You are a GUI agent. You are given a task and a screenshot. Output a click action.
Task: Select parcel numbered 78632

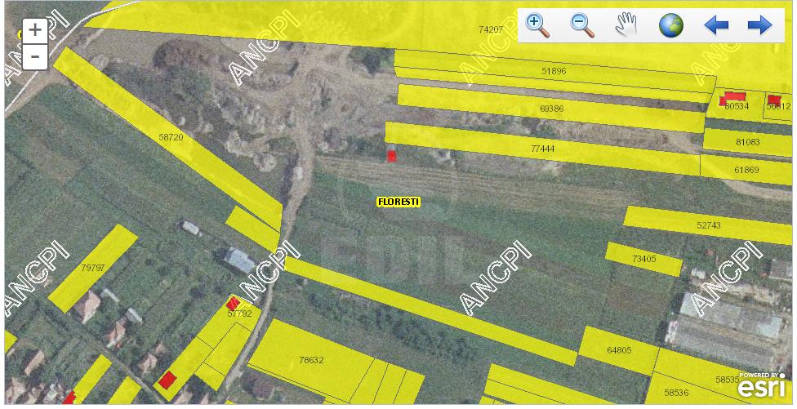click(311, 359)
